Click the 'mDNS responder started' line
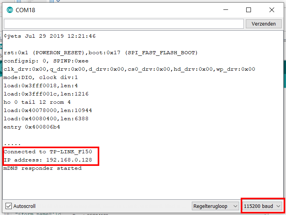Screen dimensions: 286x215 click(x=43, y=168)
